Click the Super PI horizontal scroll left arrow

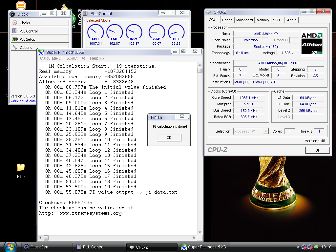click(40, 238)
